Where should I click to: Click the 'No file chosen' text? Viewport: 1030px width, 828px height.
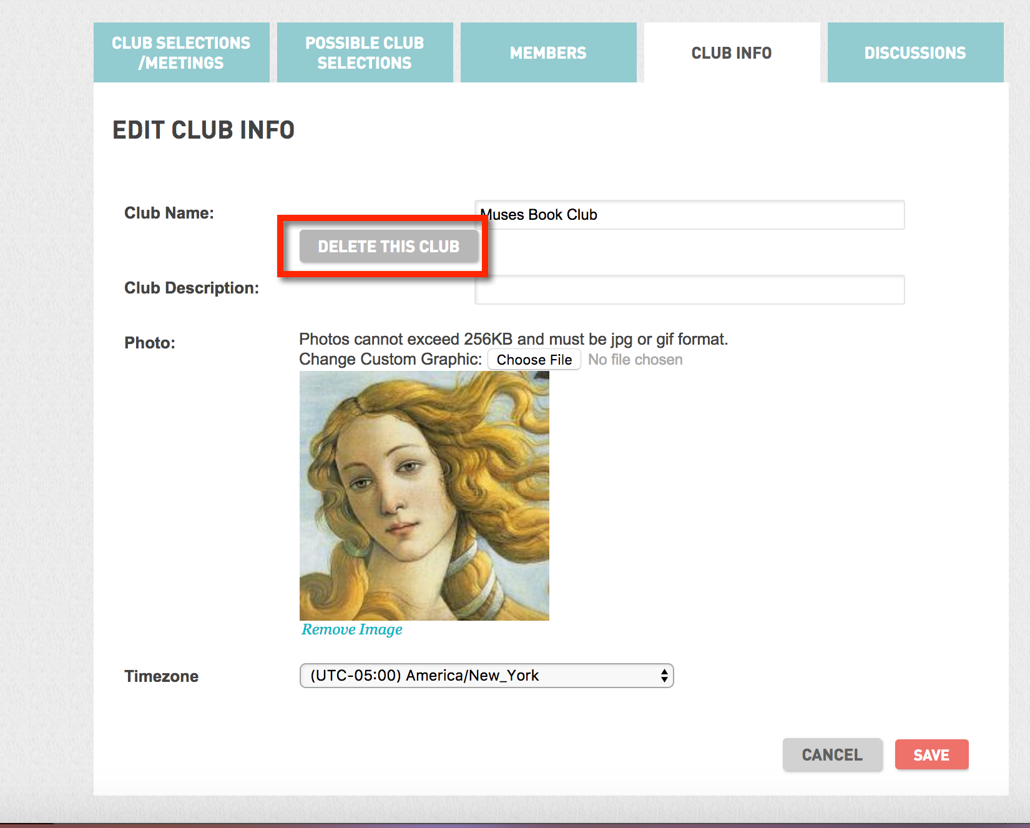pyautogui.click(x=635, y=360)
